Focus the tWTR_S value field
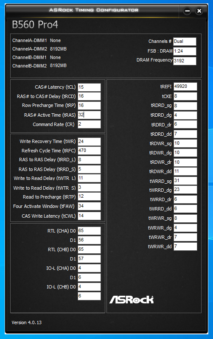Viewport: 213px width, 339px height. 89,188
